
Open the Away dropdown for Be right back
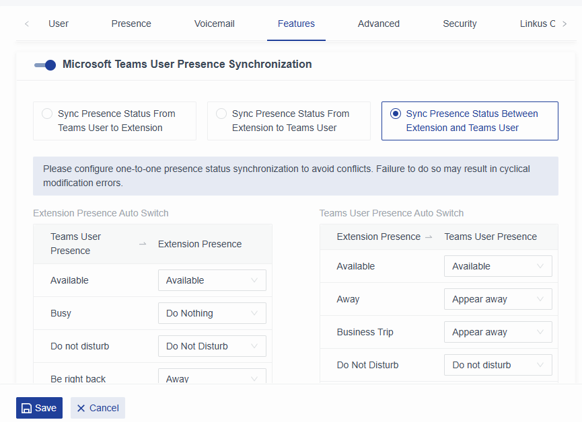tap(212, 376)
